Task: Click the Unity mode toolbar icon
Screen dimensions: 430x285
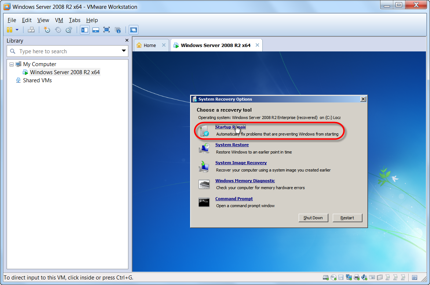Action: tap(118, 30)
